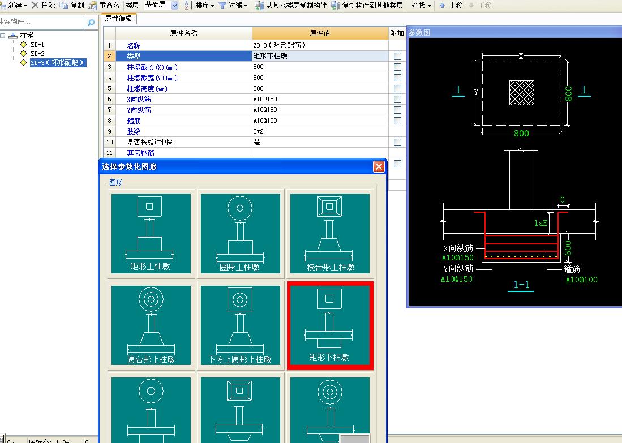Click the 排序 sort A-Z icon
The image size is (622, 443).
[x=188, y=6]
